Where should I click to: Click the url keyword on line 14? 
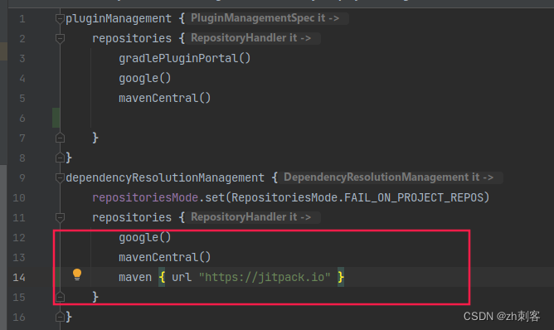pyautogui.click(x=182, y=278)
